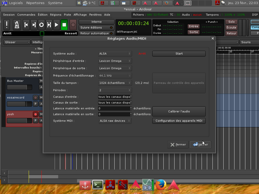Toggle the metronome click button
The width and height of the screenshot is (259, 194).
point(17,25)
